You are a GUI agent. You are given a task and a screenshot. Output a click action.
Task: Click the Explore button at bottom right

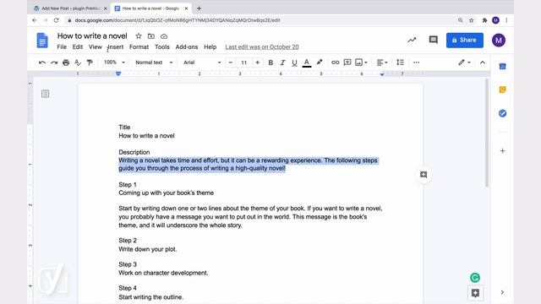click(x=475, y=293)
